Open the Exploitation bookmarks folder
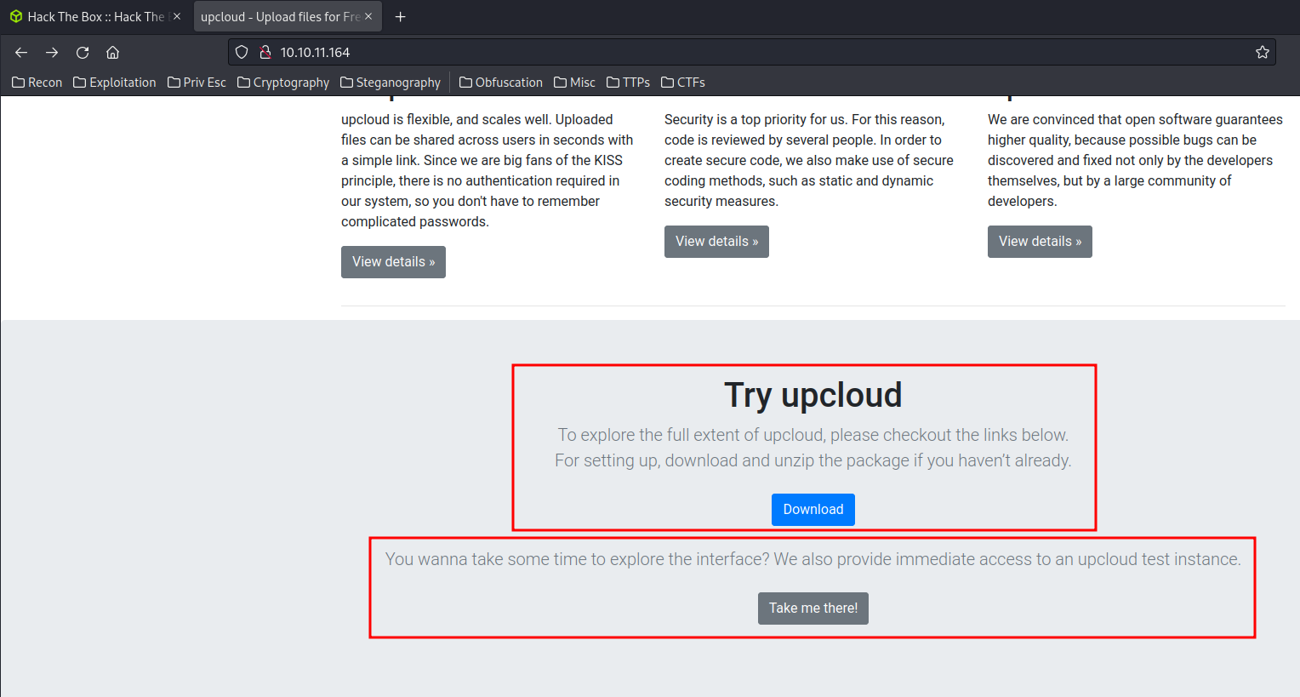1300x697 pixels. click(x=115, y=83)
